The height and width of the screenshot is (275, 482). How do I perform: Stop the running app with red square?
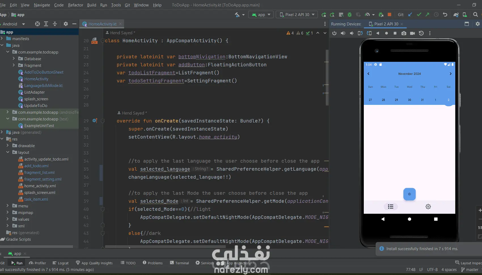tap(390, 15)
